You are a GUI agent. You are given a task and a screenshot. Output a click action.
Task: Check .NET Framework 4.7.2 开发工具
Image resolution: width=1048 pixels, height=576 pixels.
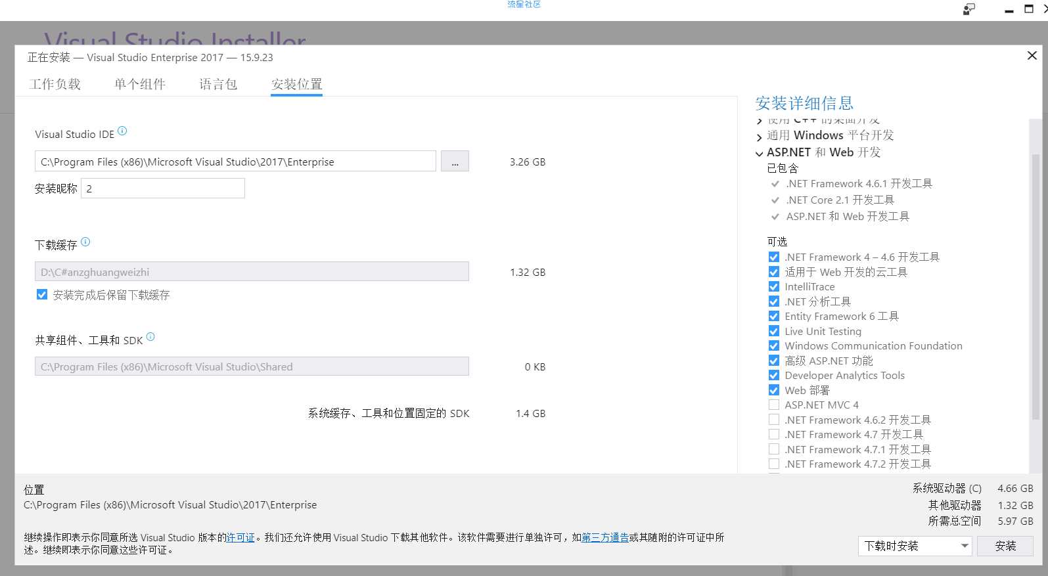click(774, 464)
